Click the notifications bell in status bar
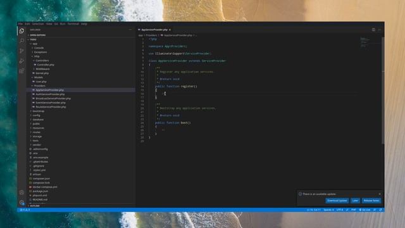Image resolution: width=405 pixels, height=228 pixels. [380, 210]
